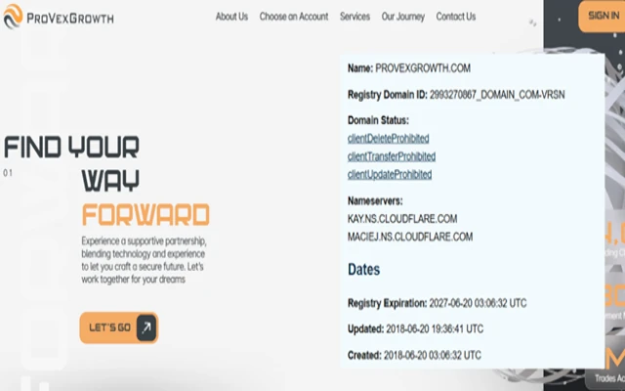Click the MACIEJ.NS.CLOUDFLARE.COM nameserver entry
The height and width of the screenshot is (391, 625).
coord(409,237)
